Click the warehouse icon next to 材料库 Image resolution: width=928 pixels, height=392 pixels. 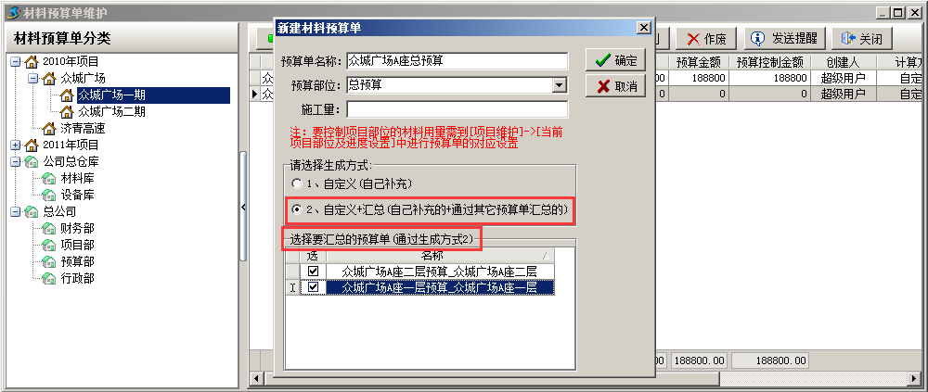pos(50,178)
